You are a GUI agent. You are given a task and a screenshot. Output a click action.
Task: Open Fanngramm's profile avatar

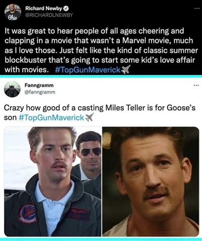[x=12, y=89]
